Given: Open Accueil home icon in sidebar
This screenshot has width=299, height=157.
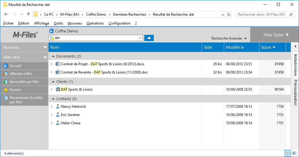Looking at the screenshot, I should tap(6, 66).
